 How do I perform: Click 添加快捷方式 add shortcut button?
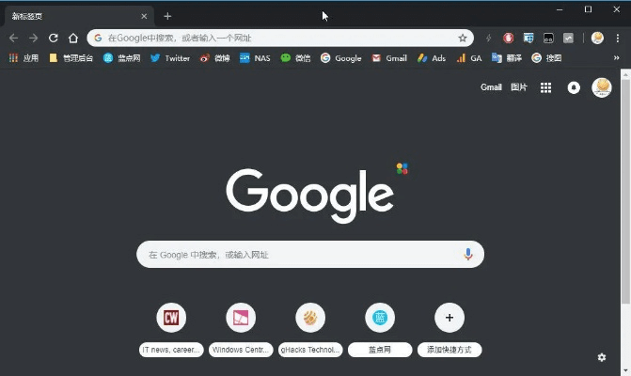click(450, 330)
